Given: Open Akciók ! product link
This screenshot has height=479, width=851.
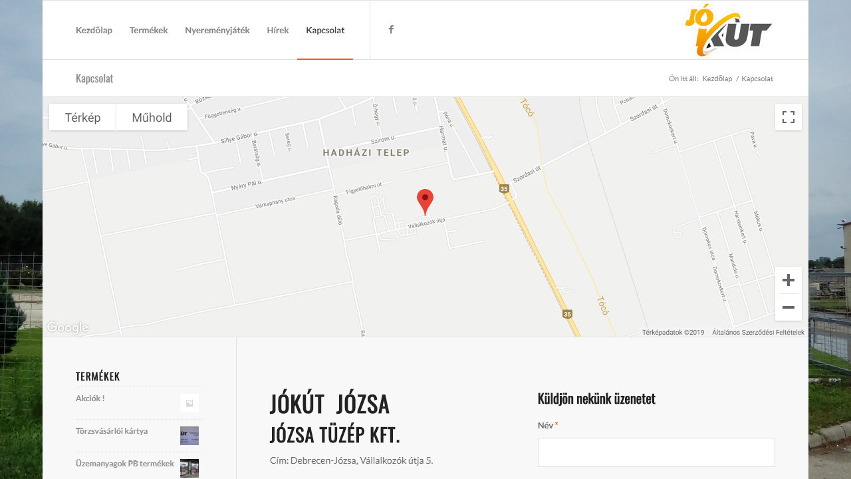Looking at the screenshot, I should 90,399.
